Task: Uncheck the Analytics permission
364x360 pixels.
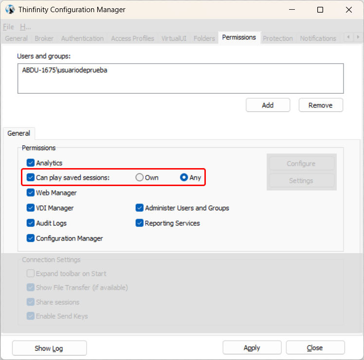Action: point(30,163)
